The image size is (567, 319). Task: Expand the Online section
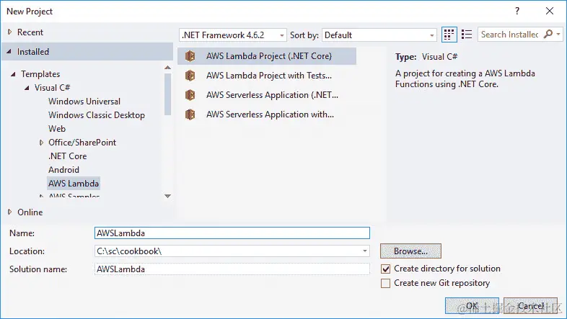tap(10, 212)
